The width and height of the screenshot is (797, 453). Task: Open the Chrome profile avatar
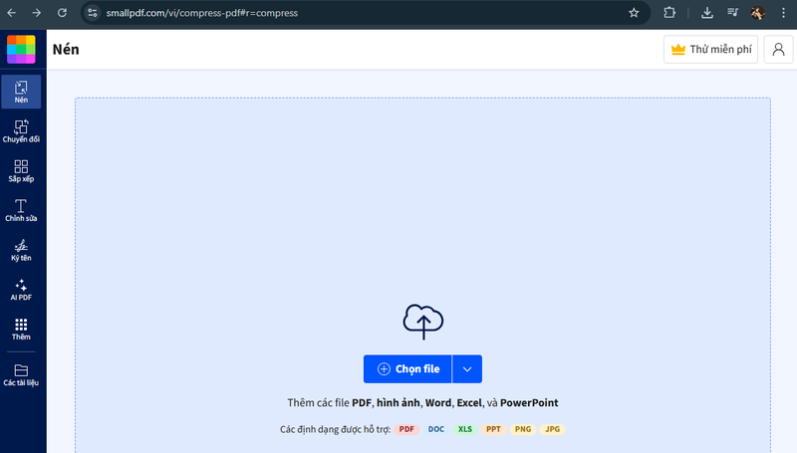pyautogui.click(x=758, y=13)
